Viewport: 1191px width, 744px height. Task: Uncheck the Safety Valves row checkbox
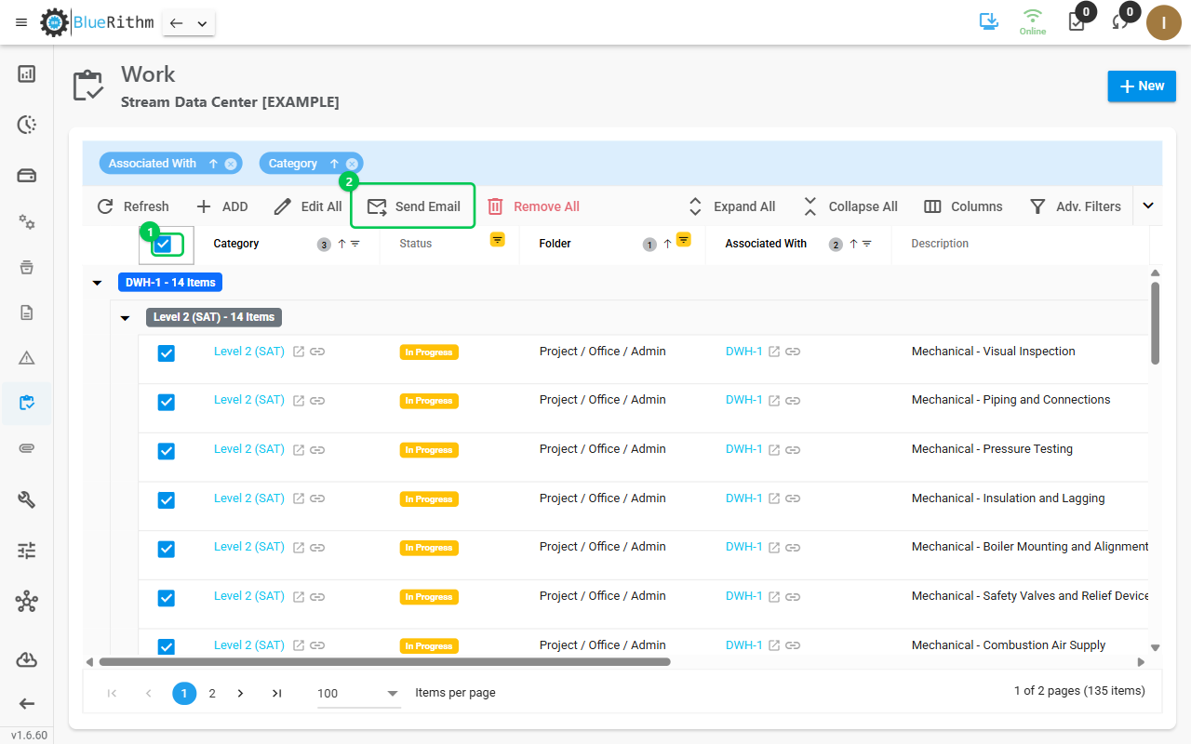167,598
